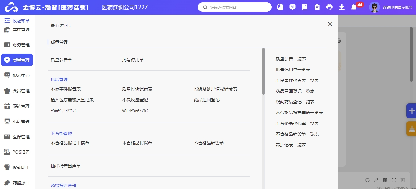This screenshot has width=416, height=189.
Task: Open 报表中心 in the sidebar
Action: click(x=17, y=75)
